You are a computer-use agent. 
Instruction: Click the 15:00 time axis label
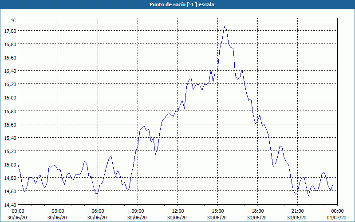pos(217,211)
